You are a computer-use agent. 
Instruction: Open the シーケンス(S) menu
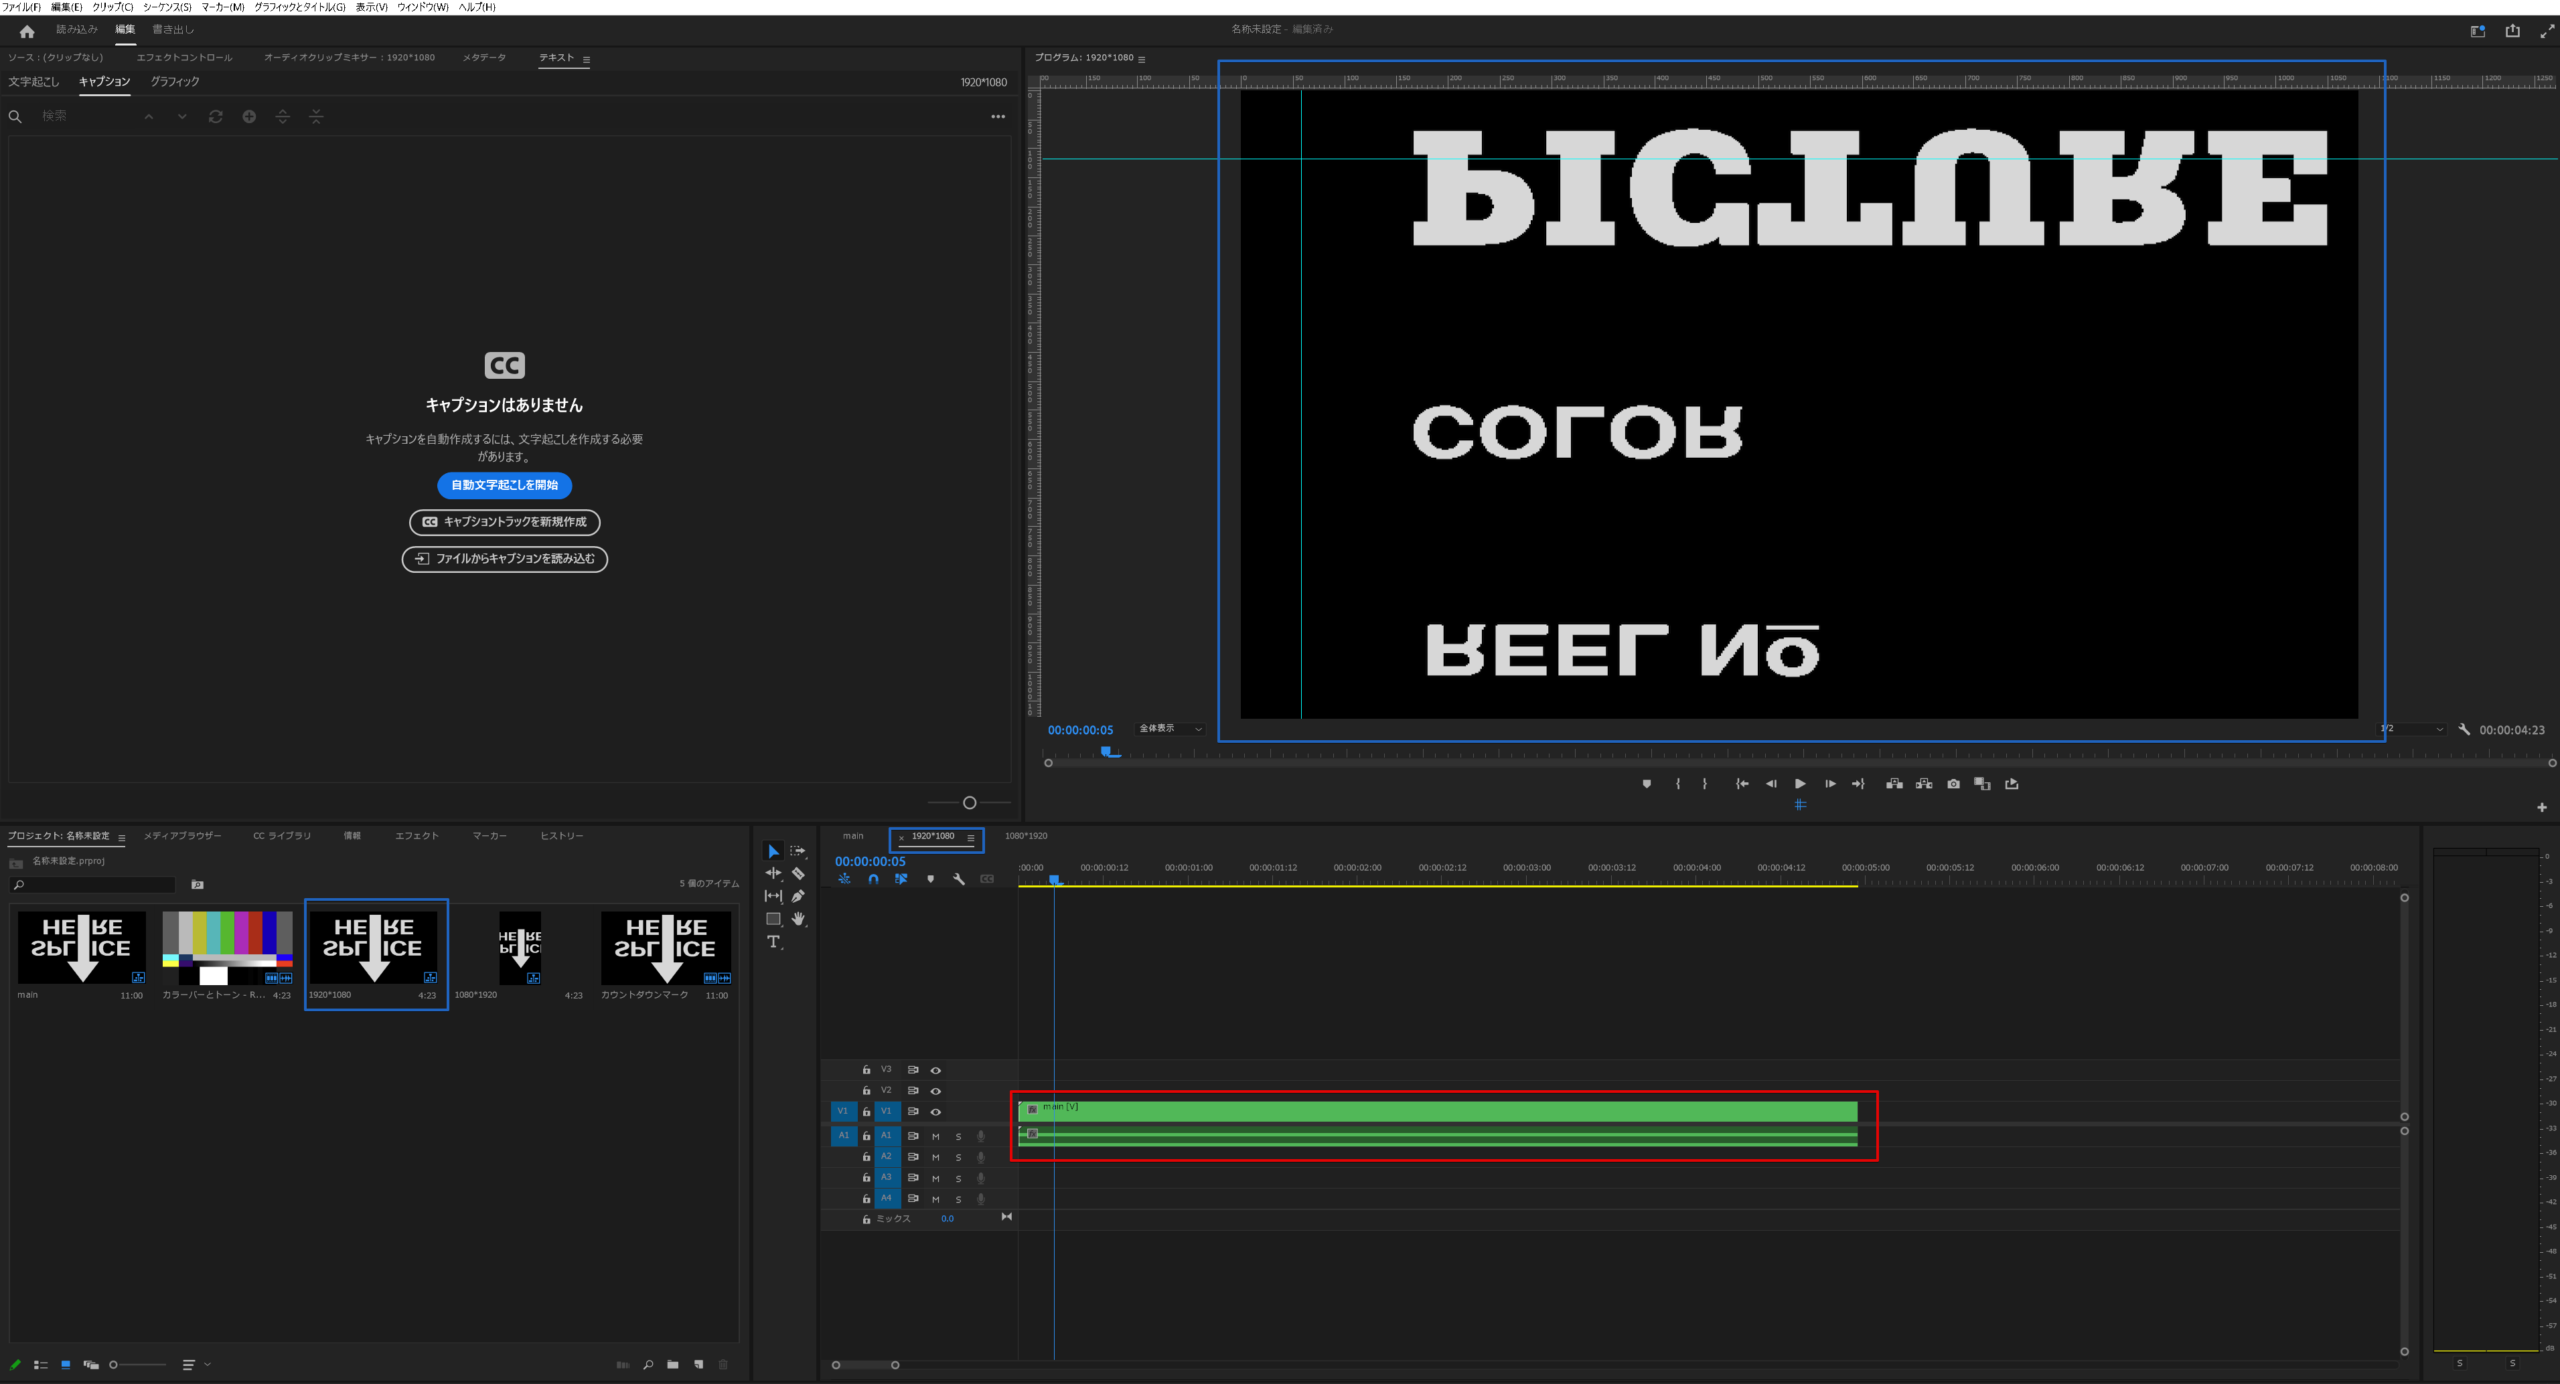click(167, 7)
